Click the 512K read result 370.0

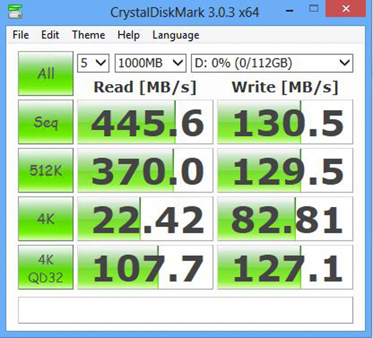[145, 170]
